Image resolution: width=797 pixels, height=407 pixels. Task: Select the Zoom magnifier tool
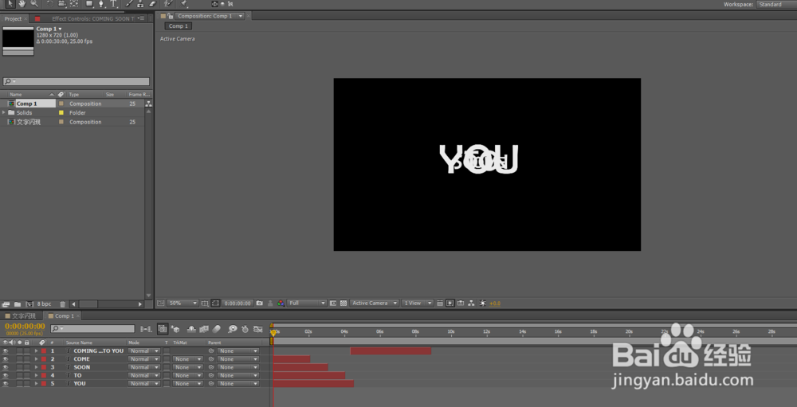(34, 3)
